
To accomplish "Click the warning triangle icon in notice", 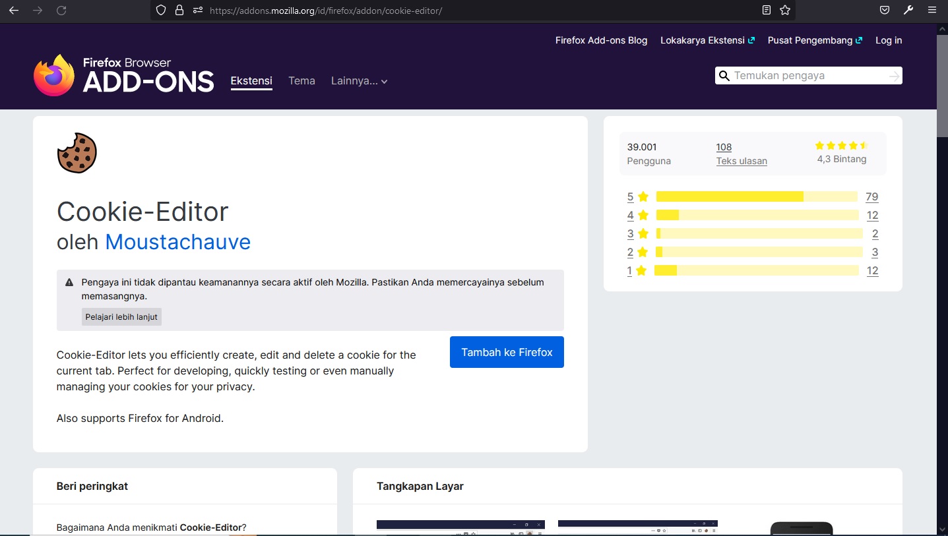I will click(x=69, y=282).
